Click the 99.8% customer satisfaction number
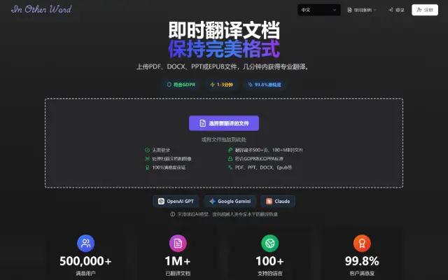 362,261
